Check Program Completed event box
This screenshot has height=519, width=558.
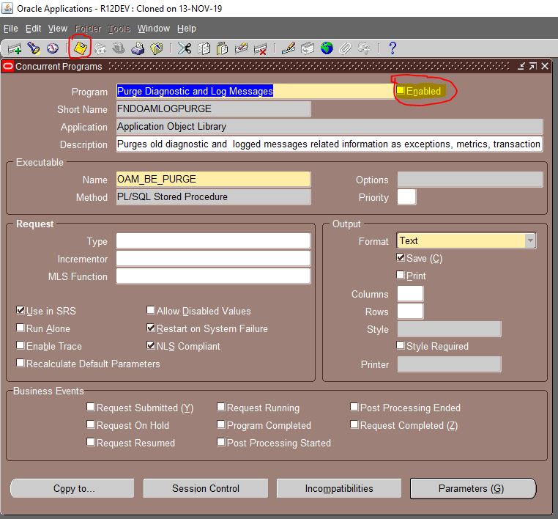point(221,424)
